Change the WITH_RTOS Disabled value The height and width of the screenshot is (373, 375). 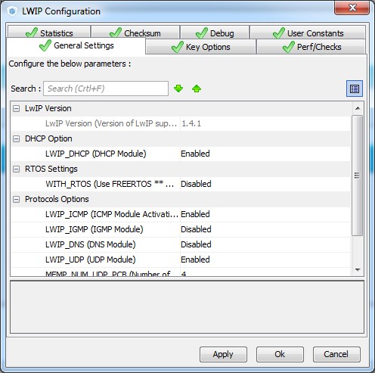click(265, 184)
